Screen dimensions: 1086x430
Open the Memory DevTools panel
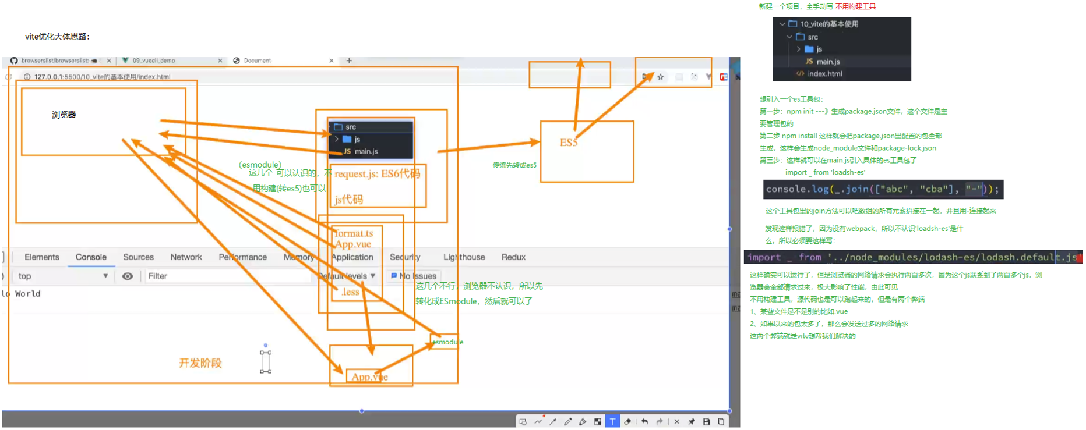[x=299, y=257]
